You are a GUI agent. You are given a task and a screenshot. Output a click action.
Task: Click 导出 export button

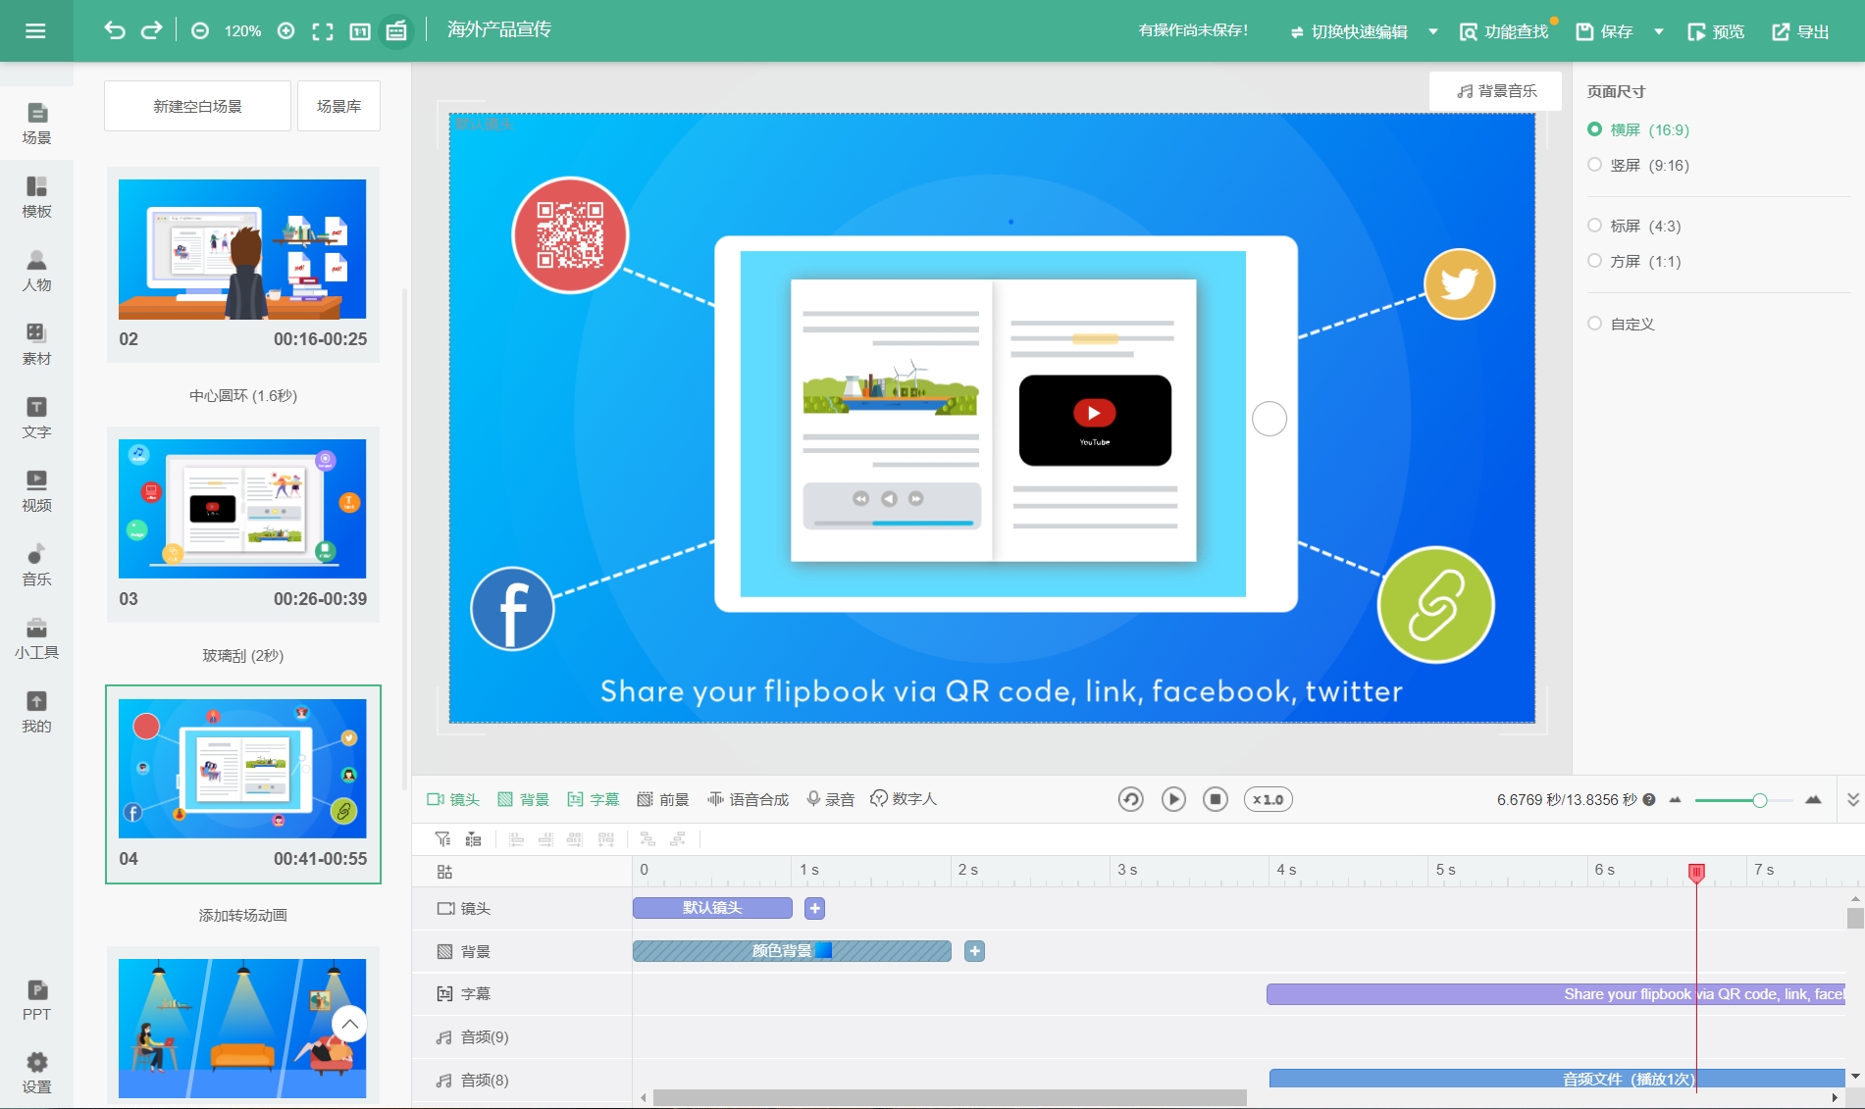click(x=1800, y=31)
